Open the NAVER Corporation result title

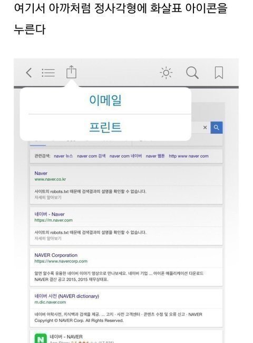click(x=56, y=255)
